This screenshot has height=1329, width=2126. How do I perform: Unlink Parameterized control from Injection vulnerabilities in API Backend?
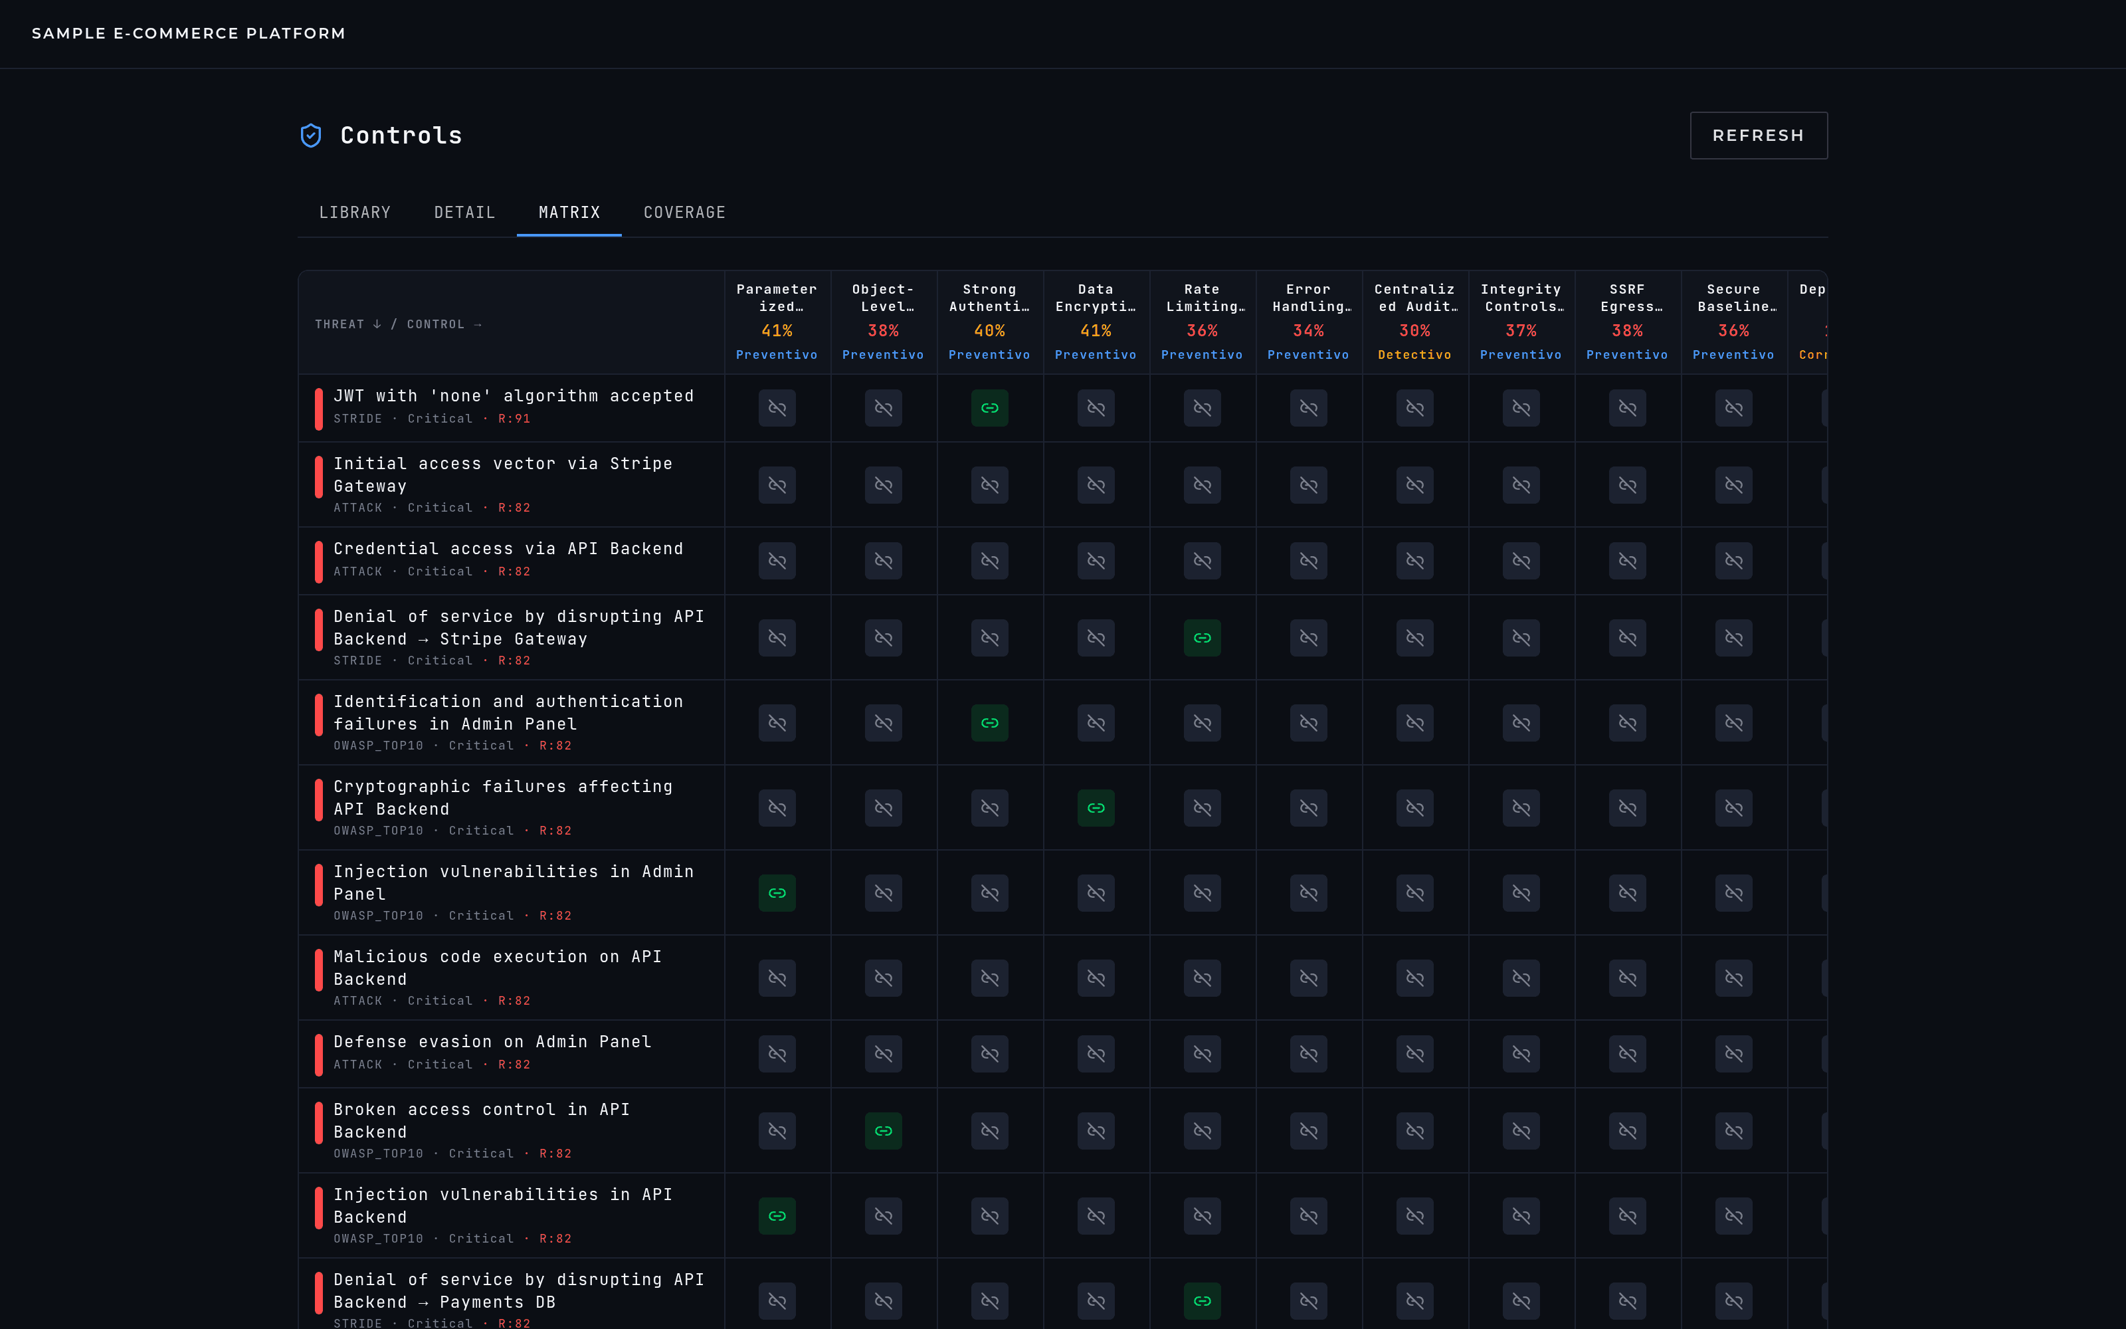[777, 1215]
